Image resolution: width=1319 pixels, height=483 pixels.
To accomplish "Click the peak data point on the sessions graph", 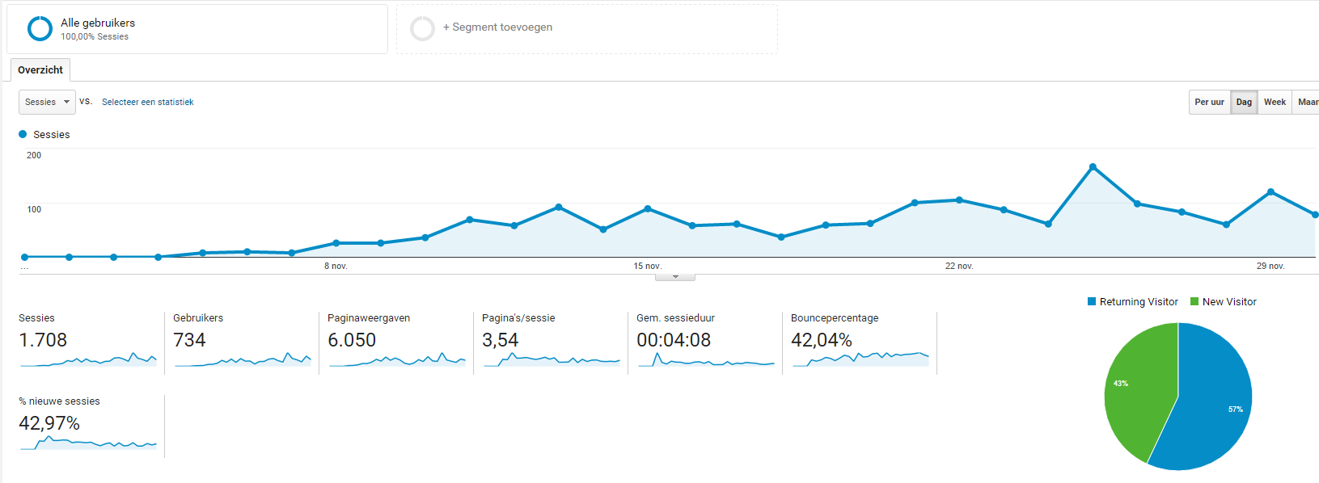I will tap(1093, 167).
